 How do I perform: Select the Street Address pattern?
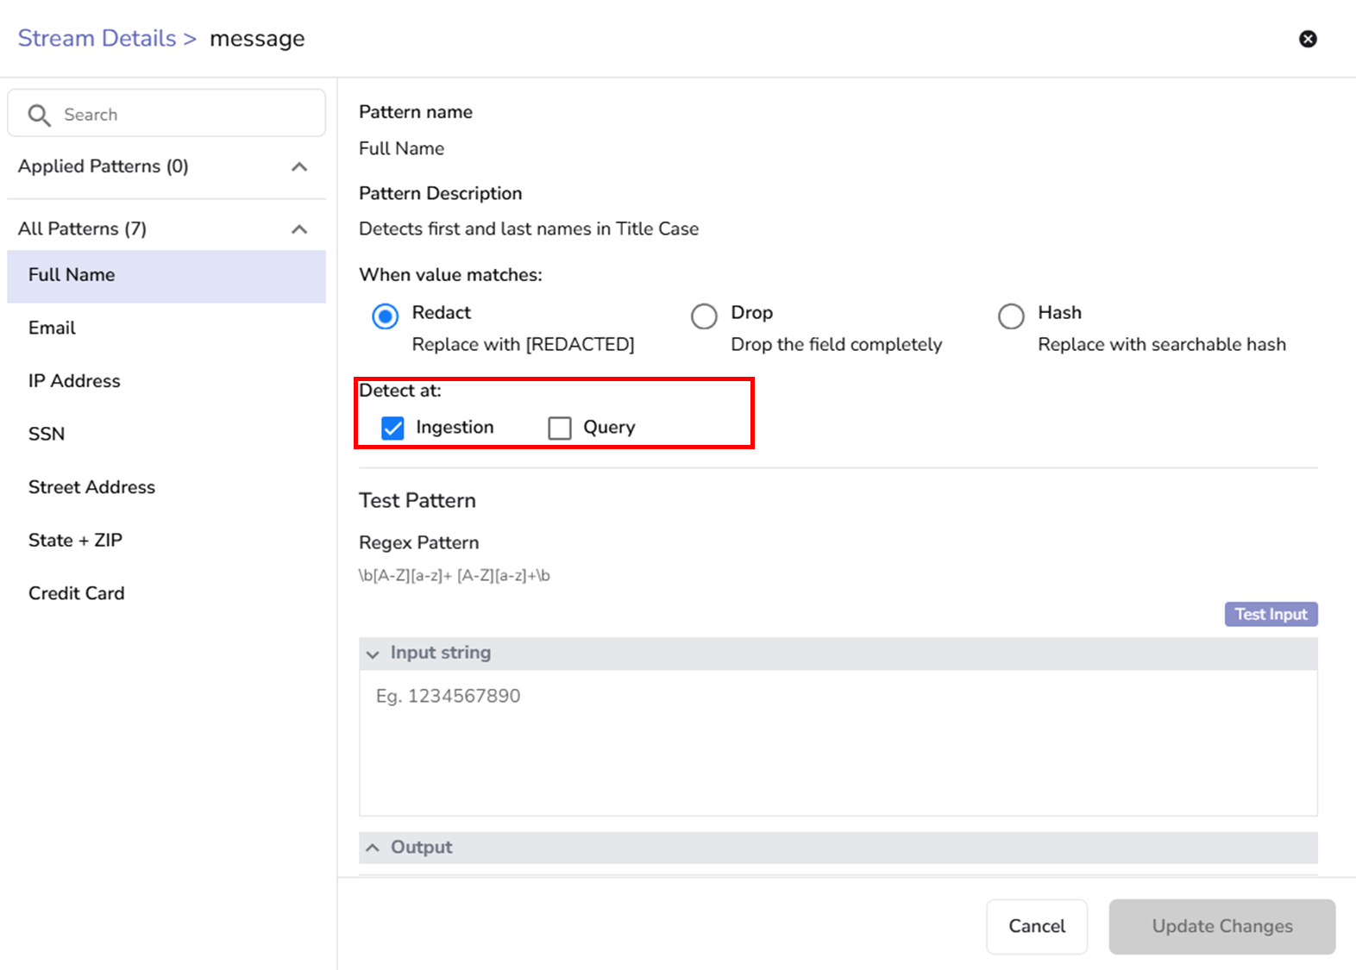(x=91, y=487)
